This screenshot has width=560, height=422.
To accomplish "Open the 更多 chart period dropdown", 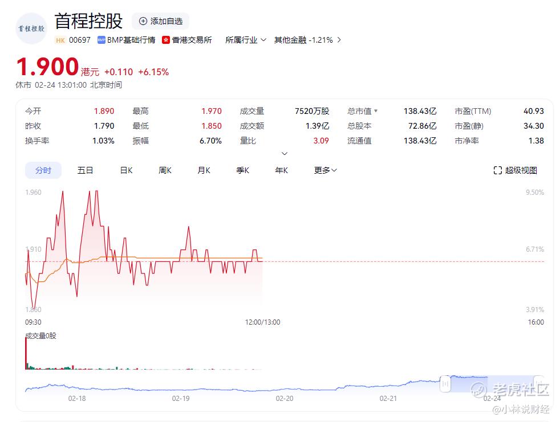I will click(x=326, y=170).
